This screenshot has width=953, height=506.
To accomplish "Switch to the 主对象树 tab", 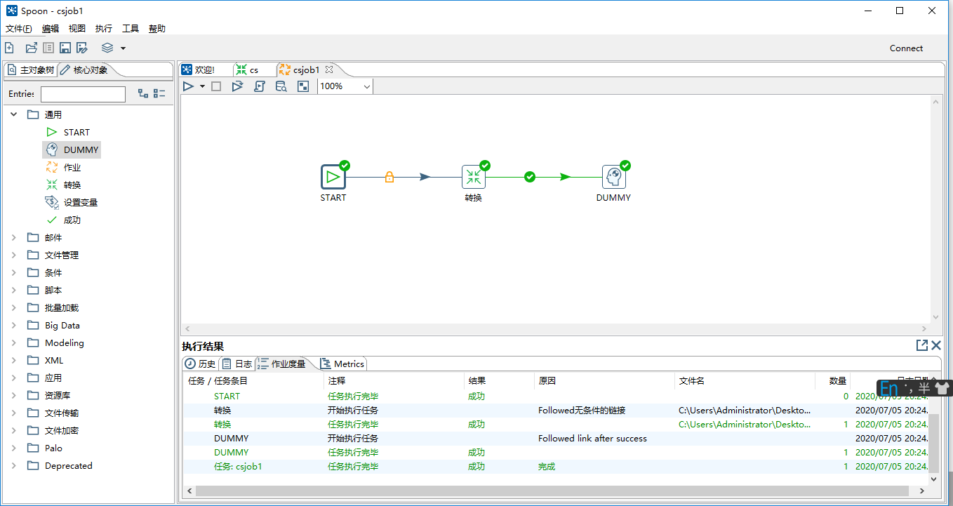I will (x=30, y=69).
